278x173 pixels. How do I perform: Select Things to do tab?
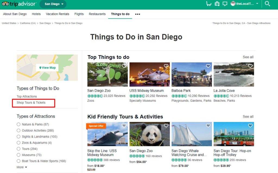click(x=120, y=14)
